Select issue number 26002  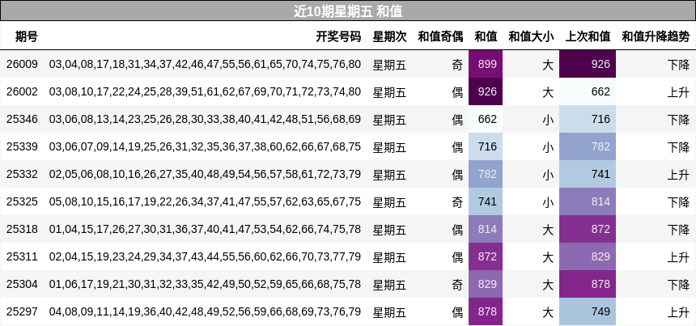(x=22, y=91)
